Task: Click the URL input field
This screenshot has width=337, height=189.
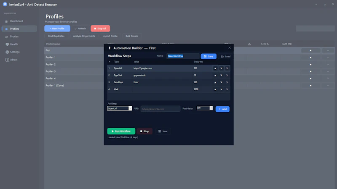Action: (160, 109)
